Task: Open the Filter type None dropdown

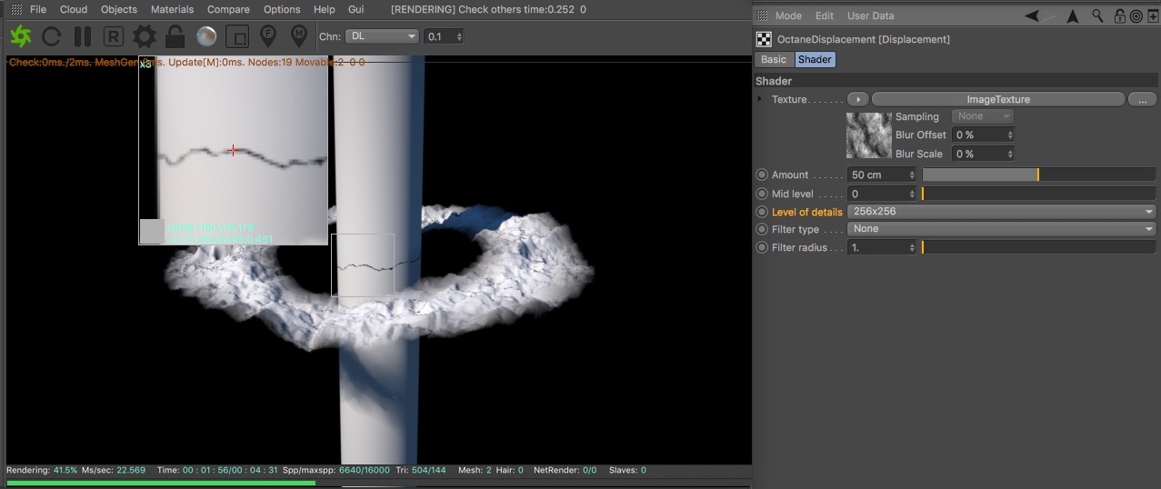Action: 1002,229
